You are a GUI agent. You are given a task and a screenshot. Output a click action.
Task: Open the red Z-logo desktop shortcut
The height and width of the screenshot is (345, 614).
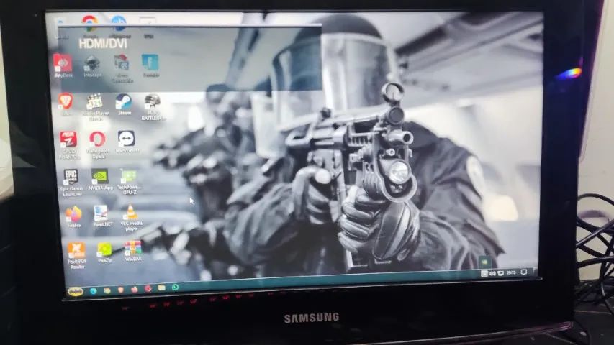[x=68, y=144]
